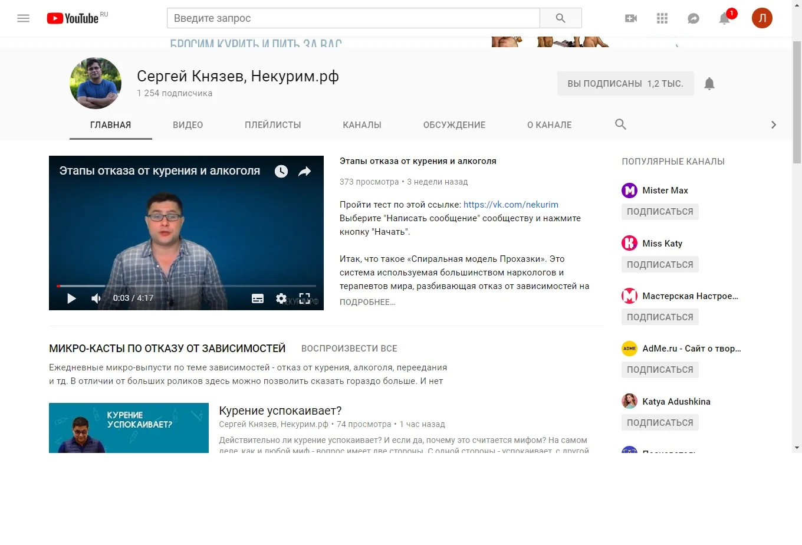Click the 1 254 подписчика subscriber count
The height and width of the screenshot is (545, 802).
tap(175, 93)
